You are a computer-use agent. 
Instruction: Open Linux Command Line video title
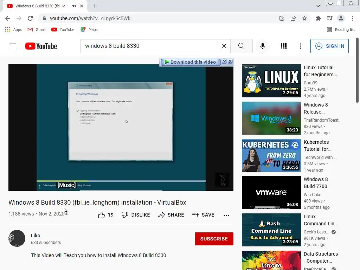[321, 220]
